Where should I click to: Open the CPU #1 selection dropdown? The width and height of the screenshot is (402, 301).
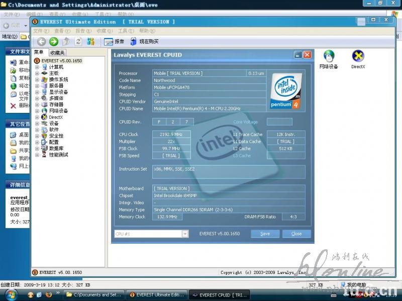tap(185, 234)
